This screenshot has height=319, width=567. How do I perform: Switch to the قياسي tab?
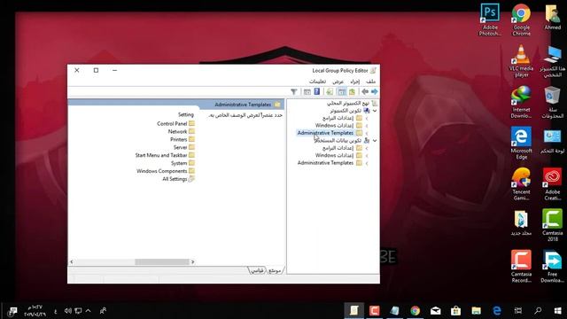(x=258, y=270)
